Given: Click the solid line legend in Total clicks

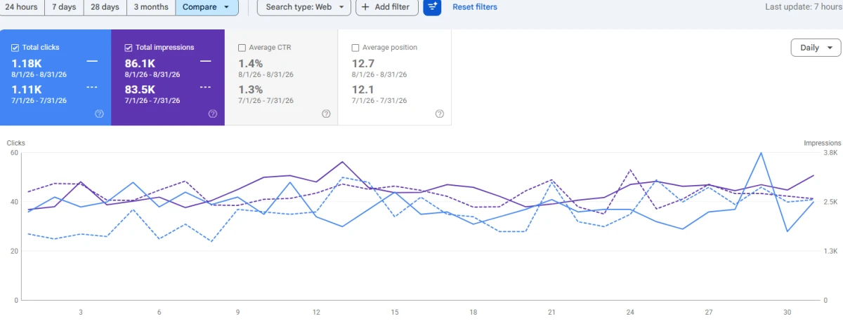Looking at the screenshot, I should coord(92,62).
